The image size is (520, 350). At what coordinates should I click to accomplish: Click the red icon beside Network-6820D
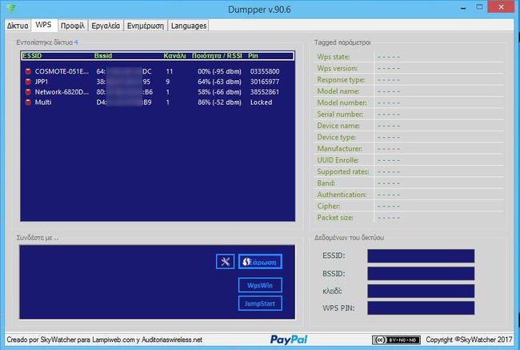[27, 92]
